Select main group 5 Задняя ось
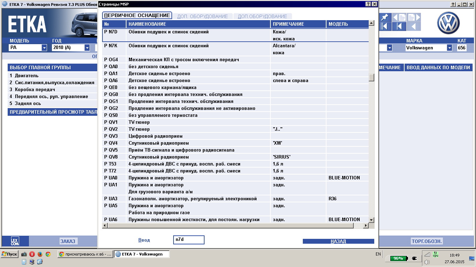 point(53,103)
